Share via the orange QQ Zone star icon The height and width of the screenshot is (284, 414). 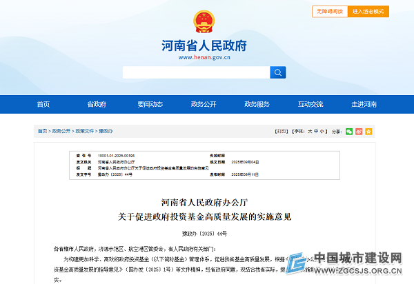click(368, 130)
